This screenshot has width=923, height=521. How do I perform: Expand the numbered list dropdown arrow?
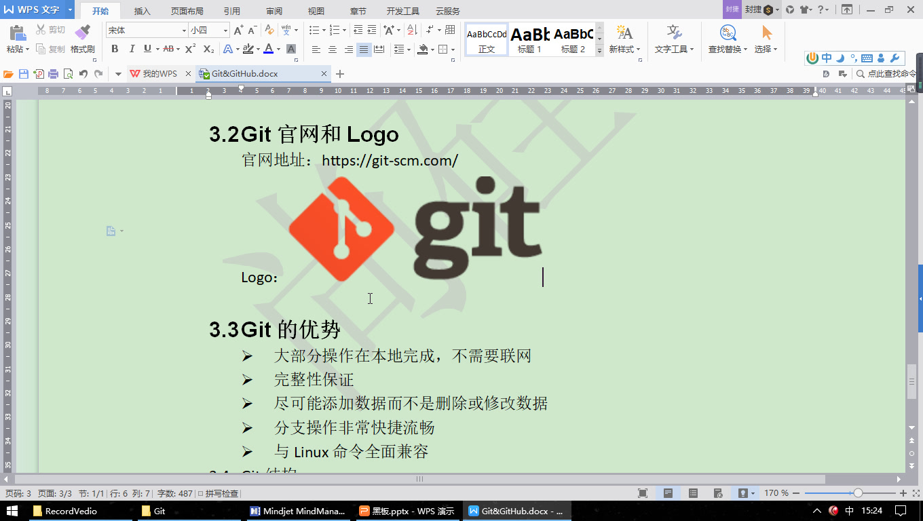343,31
